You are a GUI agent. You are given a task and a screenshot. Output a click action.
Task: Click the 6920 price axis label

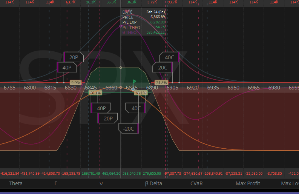pos(193,88)
